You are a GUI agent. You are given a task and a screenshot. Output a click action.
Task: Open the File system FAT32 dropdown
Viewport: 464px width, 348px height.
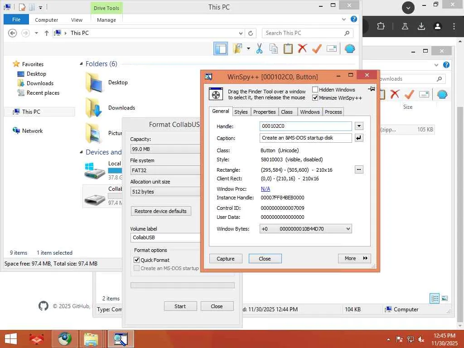click(165, 170)
